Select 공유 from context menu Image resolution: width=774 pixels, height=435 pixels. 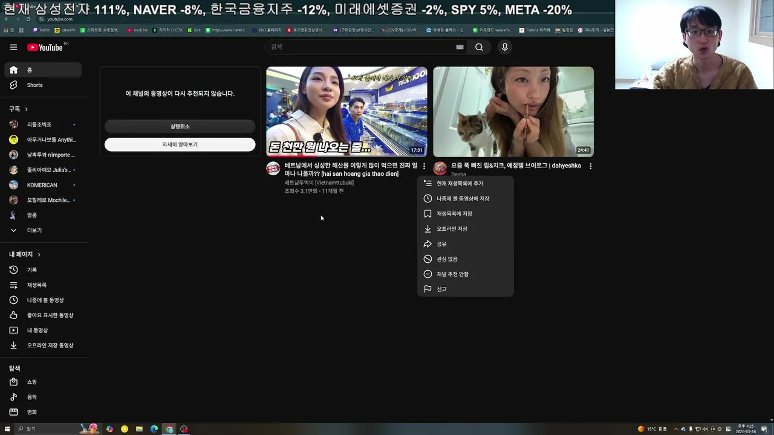(x=465, y=244)
